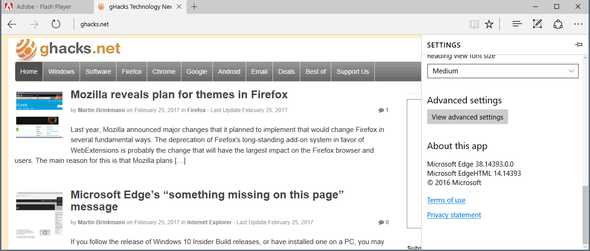590x251 pixels.
Task: Add page to favorites star icon
Action: (x=489, y=24)
